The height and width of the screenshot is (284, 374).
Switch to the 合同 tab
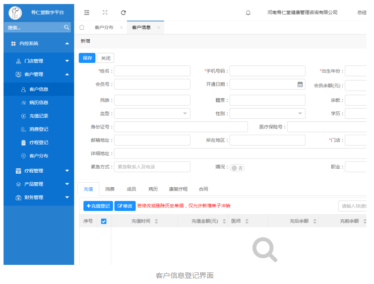coord(204,189)
